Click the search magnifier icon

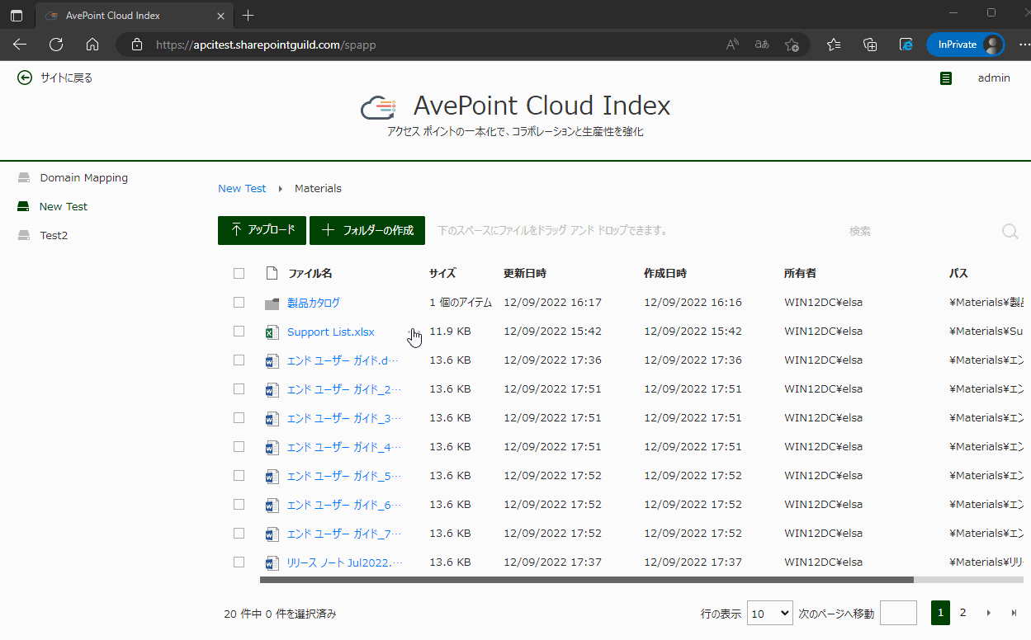[1010, 232]
